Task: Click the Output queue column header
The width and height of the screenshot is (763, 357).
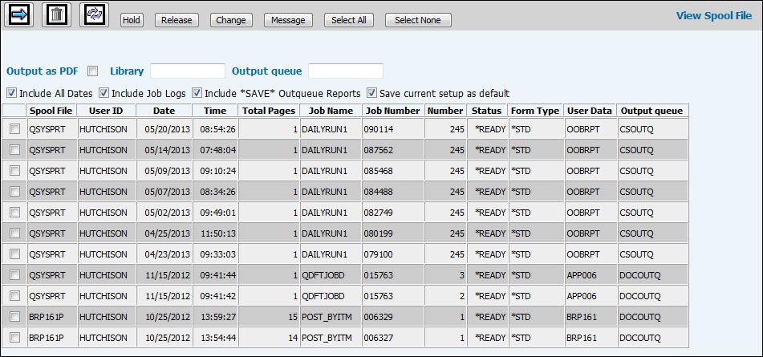Action: [652, 111]
